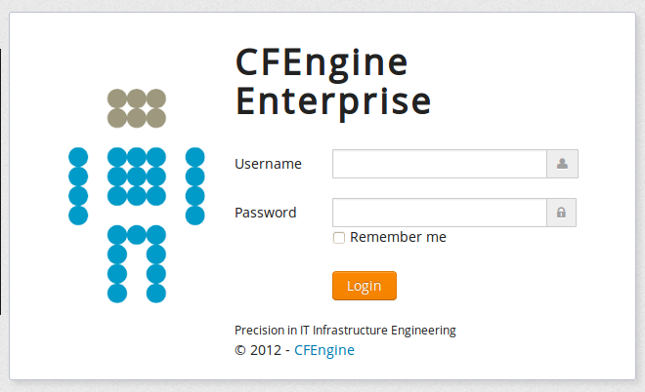Focus the Username text field
The width and height of the screenshot is (645, 392).
pyautogui.click(x=440, y=164)
